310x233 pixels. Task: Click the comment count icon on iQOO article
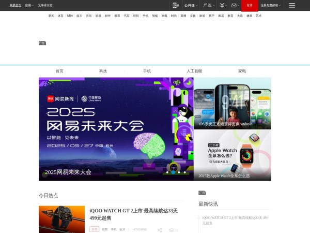174,230
